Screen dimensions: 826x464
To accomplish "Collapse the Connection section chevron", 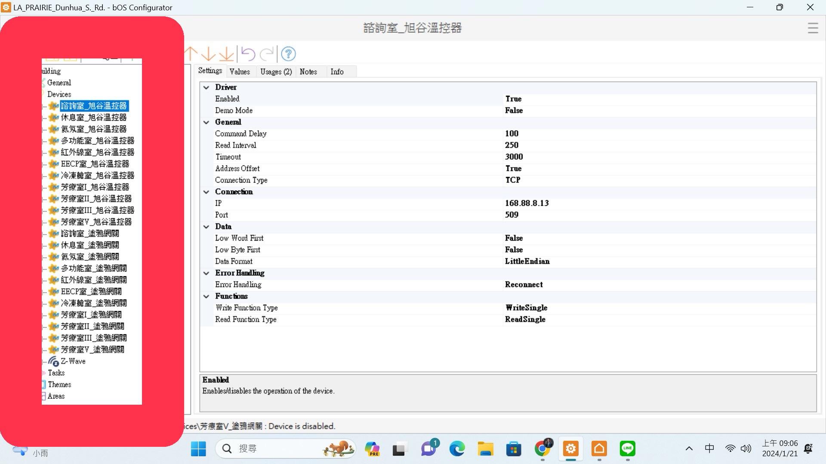I will (206, 192).
